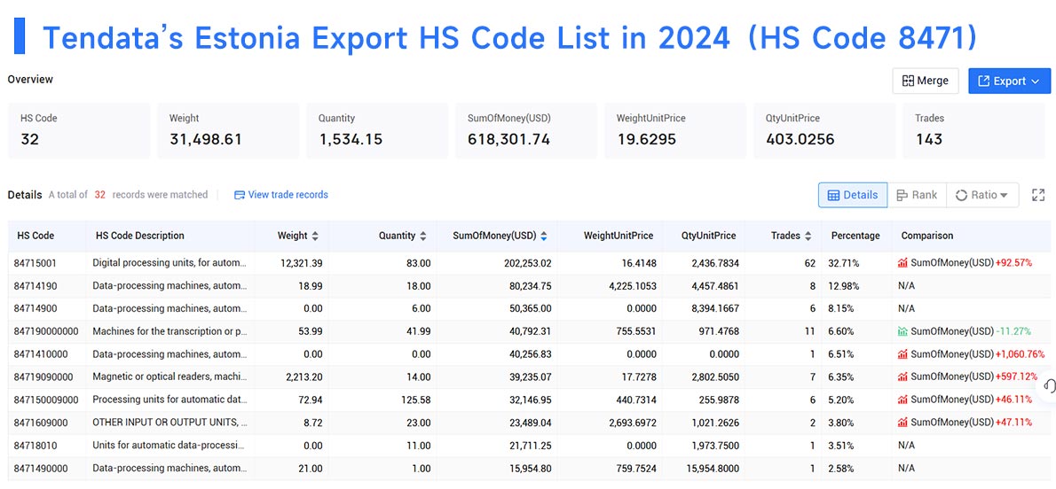Click the percentage 32.71% cell
The height and width of the screenshot is (489, 1056).
(x=845, y=263)
